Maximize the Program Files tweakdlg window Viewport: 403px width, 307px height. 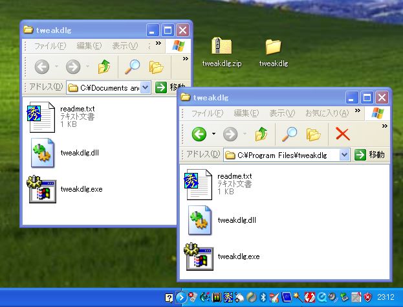point(367,98)
